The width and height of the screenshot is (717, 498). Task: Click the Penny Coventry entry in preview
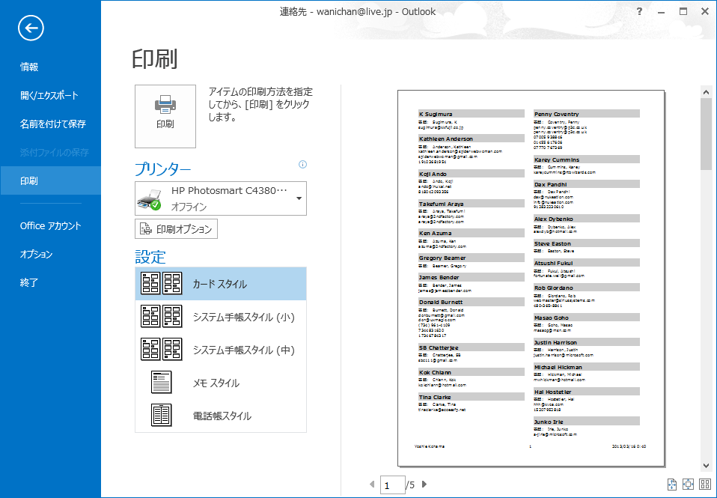pyautogui.click(x=587, y=130)
